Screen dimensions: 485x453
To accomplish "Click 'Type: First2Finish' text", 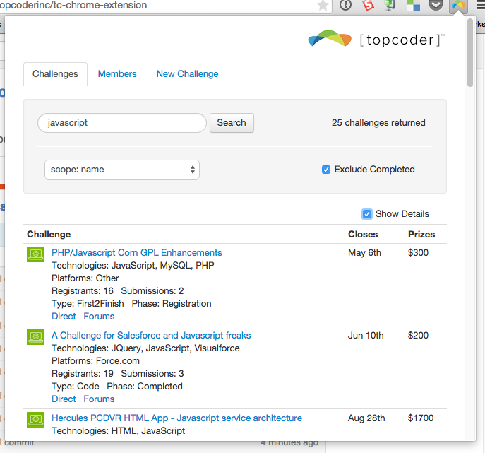I will (x=88, y=303).
